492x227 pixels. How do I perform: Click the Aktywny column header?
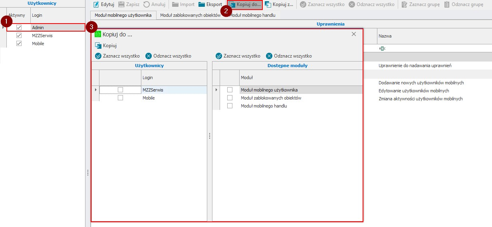[18, 15]
